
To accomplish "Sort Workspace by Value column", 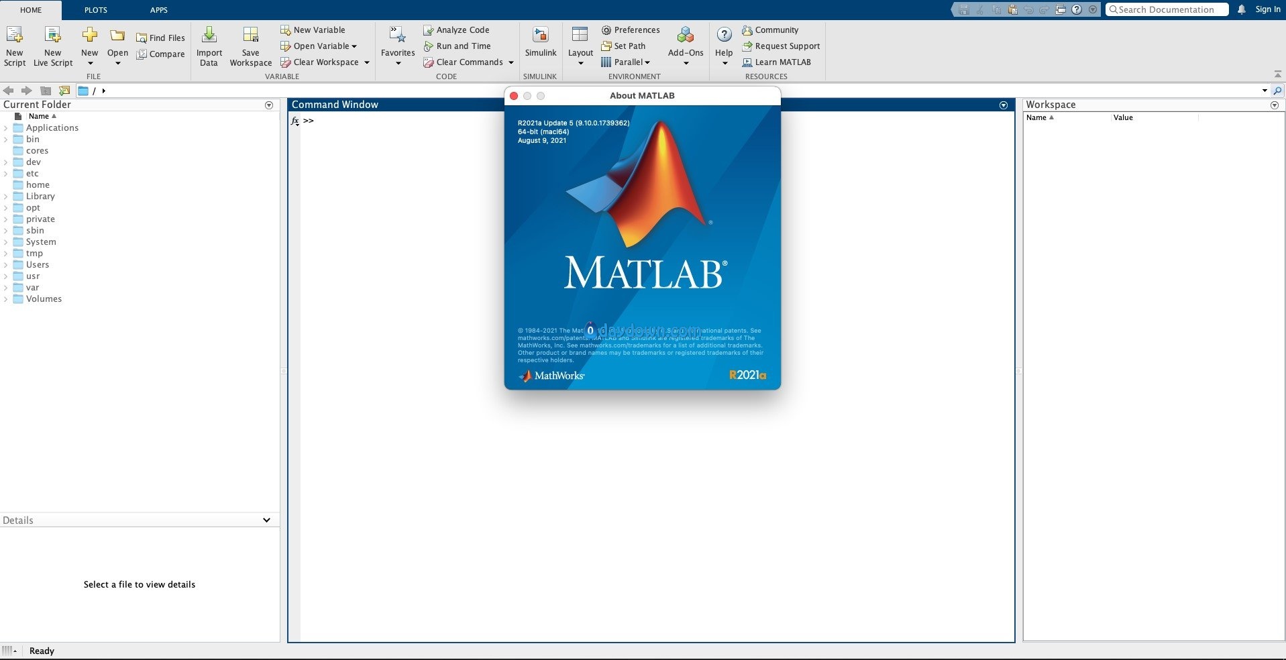I will [1123, 117].
